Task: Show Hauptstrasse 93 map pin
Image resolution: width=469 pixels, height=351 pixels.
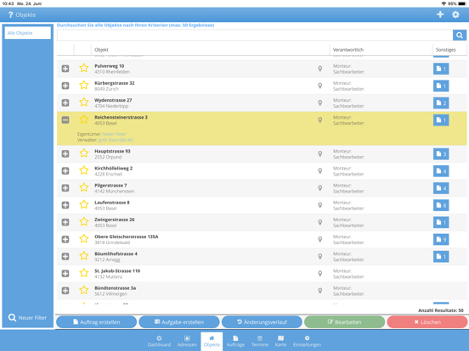Action: click(319, 153)
